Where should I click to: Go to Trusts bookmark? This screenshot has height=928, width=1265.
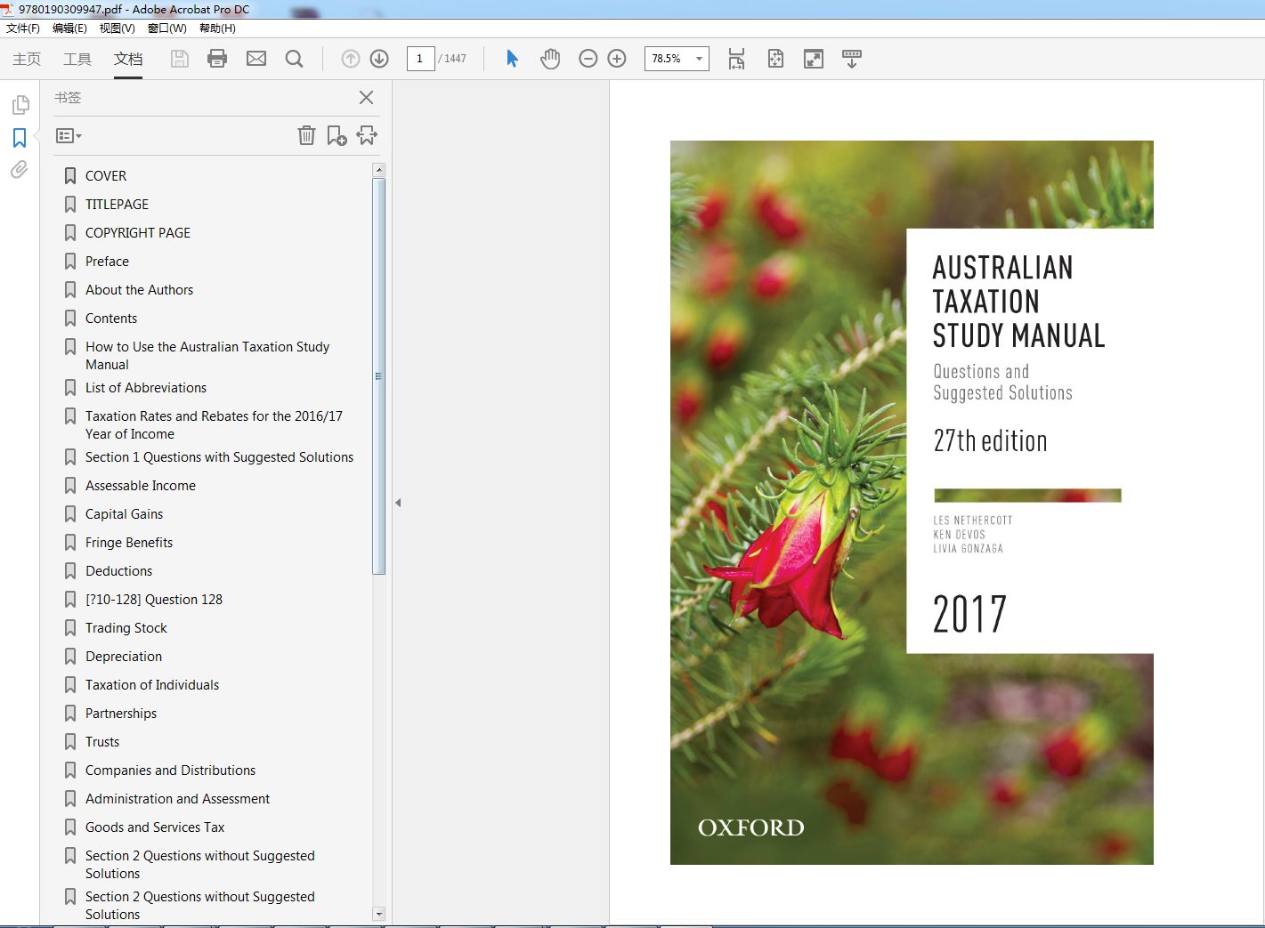102,742
